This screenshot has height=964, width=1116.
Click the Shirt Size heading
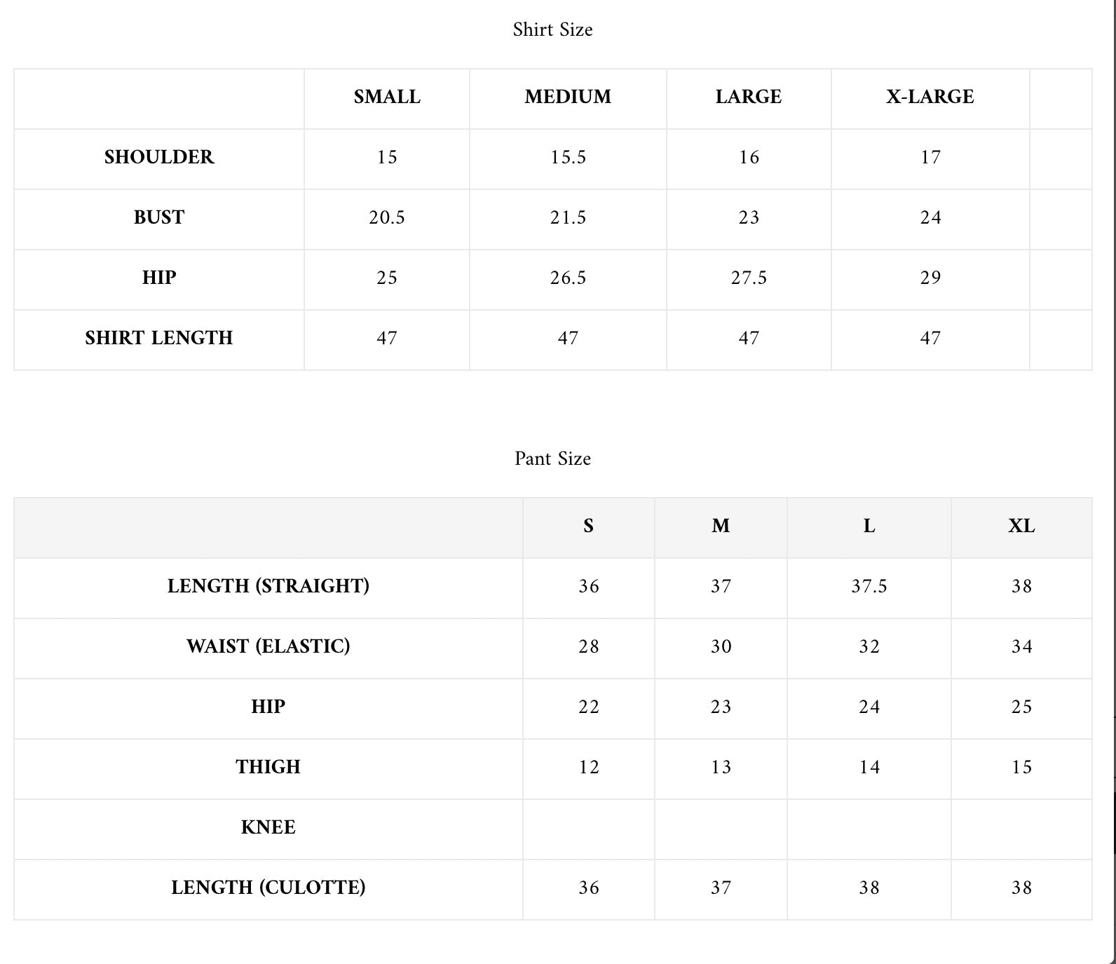(x=552, y=29)
